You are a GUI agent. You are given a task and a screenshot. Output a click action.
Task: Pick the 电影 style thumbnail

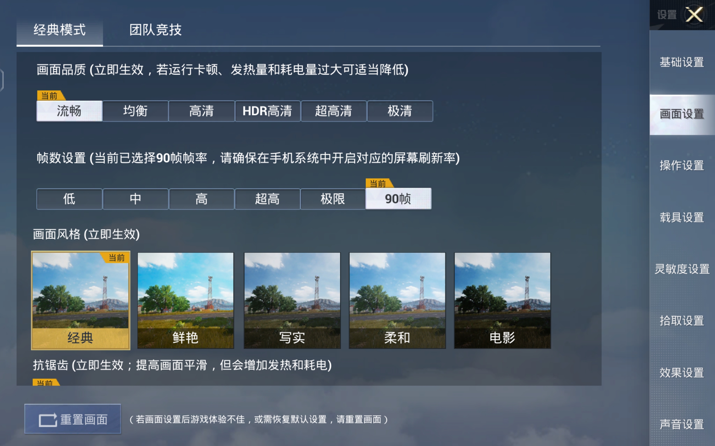502,300
